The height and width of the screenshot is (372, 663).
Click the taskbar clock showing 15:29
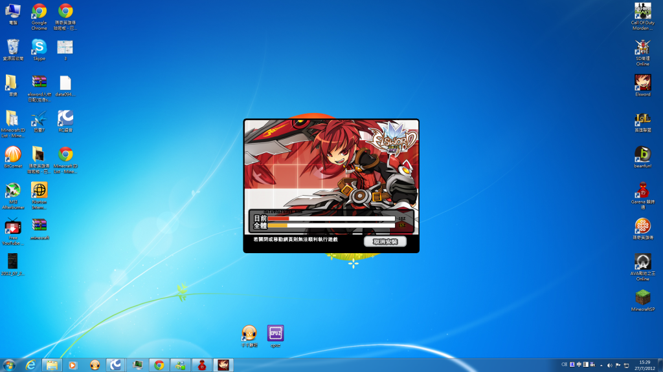644,365
